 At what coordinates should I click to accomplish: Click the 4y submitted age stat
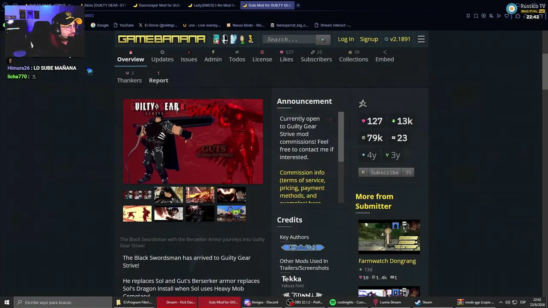(369, 155)
